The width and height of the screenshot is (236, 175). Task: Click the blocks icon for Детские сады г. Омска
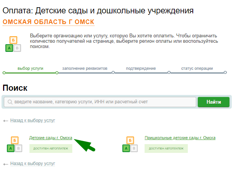tap(14, 144)
